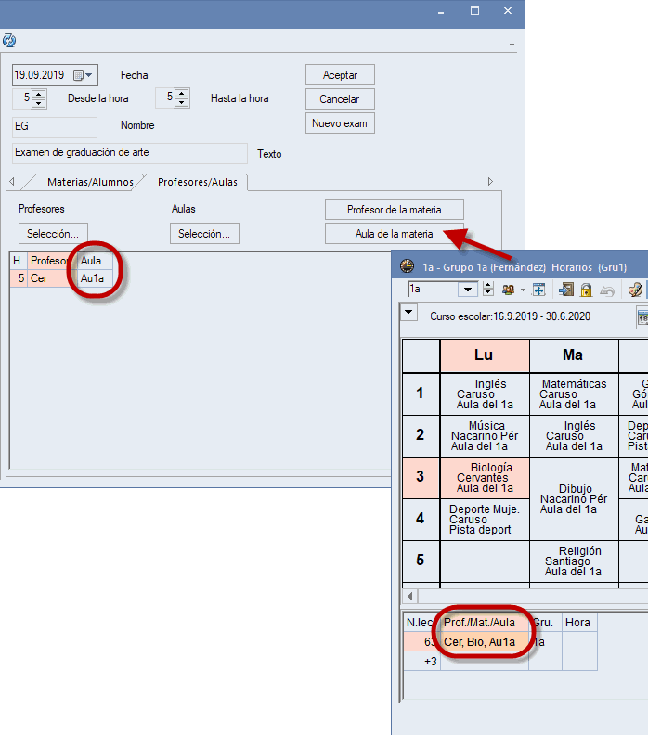Select the Biología cell on Monday hour 3
This screenshot has width=648, height=735.
pyautogui.click(x=485, y=477)
